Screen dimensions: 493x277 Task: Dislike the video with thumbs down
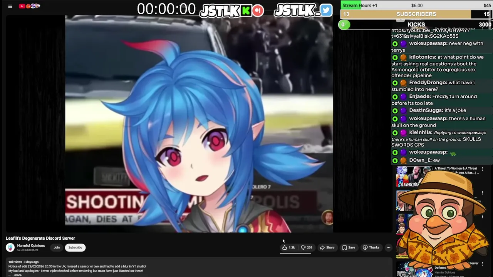pyautogui.click(x=307, y=247)
